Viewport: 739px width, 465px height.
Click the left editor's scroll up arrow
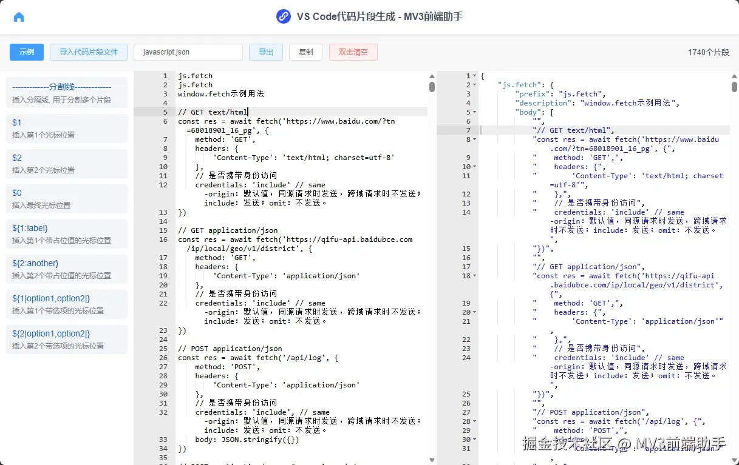pyautogui.click(x=432, y=76)
